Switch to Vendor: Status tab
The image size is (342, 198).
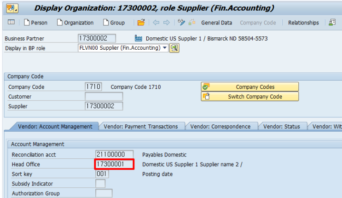[x=282, y=127]
